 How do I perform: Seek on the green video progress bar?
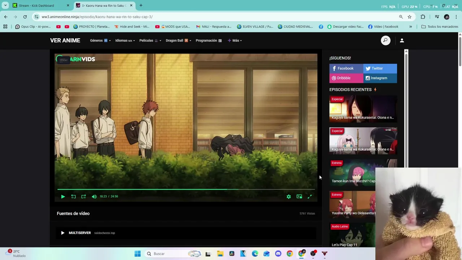(x=186, y=189)
